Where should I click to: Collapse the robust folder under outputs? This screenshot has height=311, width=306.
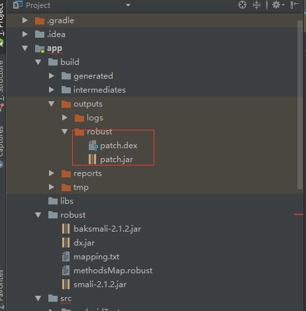[65, 132]
